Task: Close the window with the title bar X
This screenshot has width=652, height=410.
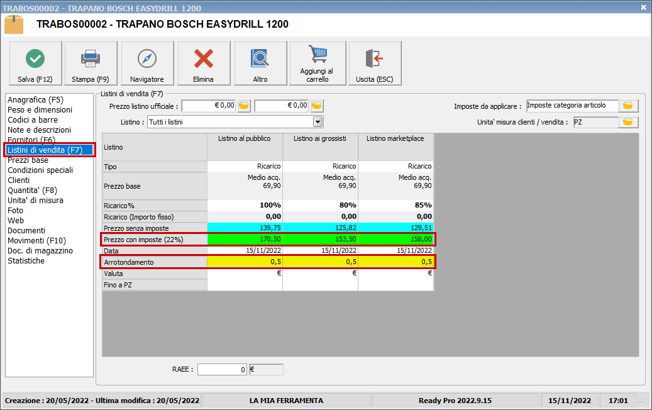Action: [643, 8]
